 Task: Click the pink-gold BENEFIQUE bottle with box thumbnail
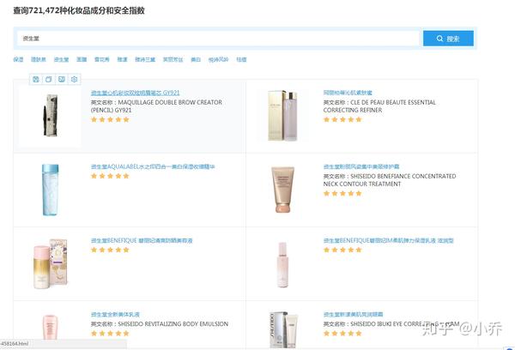(x=51, y=264)
